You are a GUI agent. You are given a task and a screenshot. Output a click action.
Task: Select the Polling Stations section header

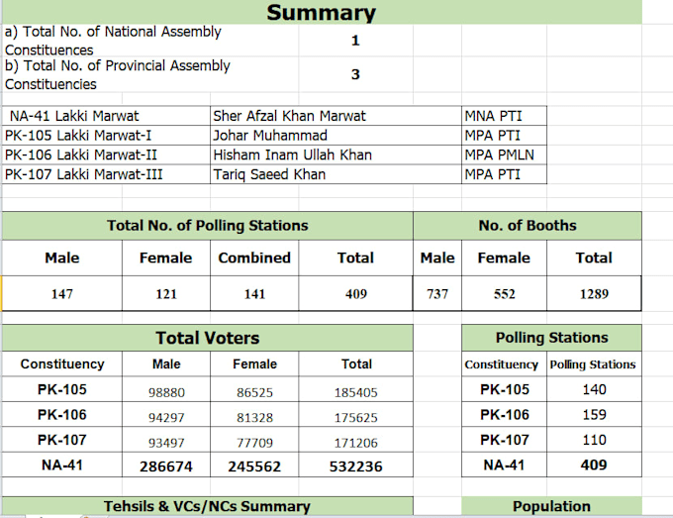click(x=551, y=338)
